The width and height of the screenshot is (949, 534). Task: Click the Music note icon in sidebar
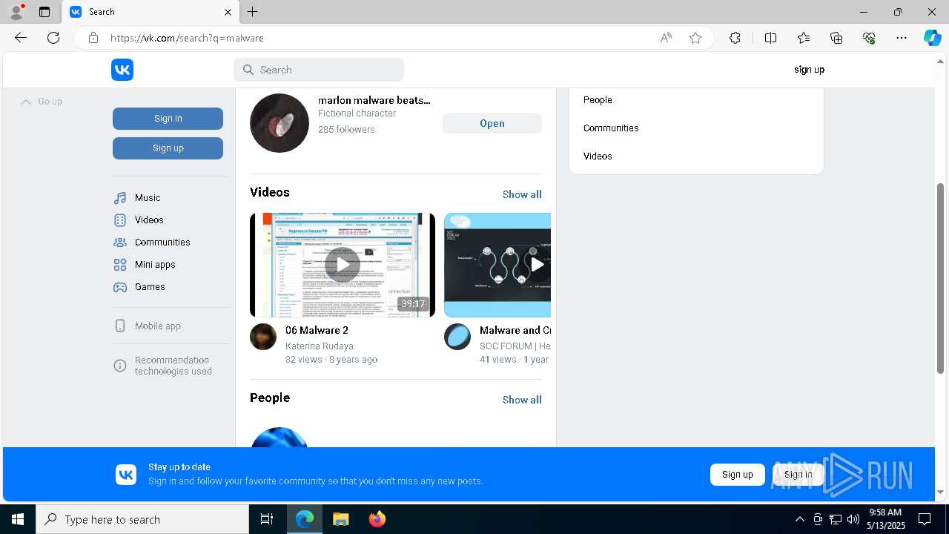[x=120, y=198]
